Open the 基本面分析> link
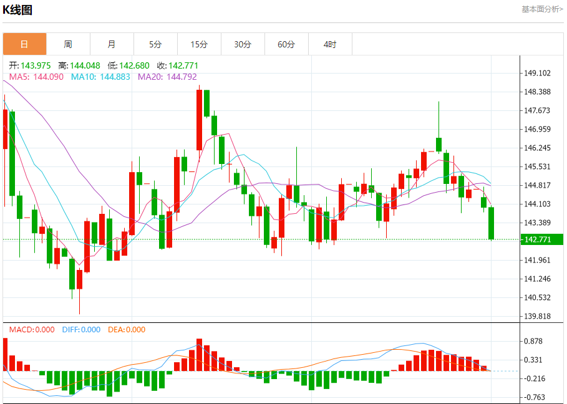Viewport: 567px width, 404px height. click(x=542, y=9)
